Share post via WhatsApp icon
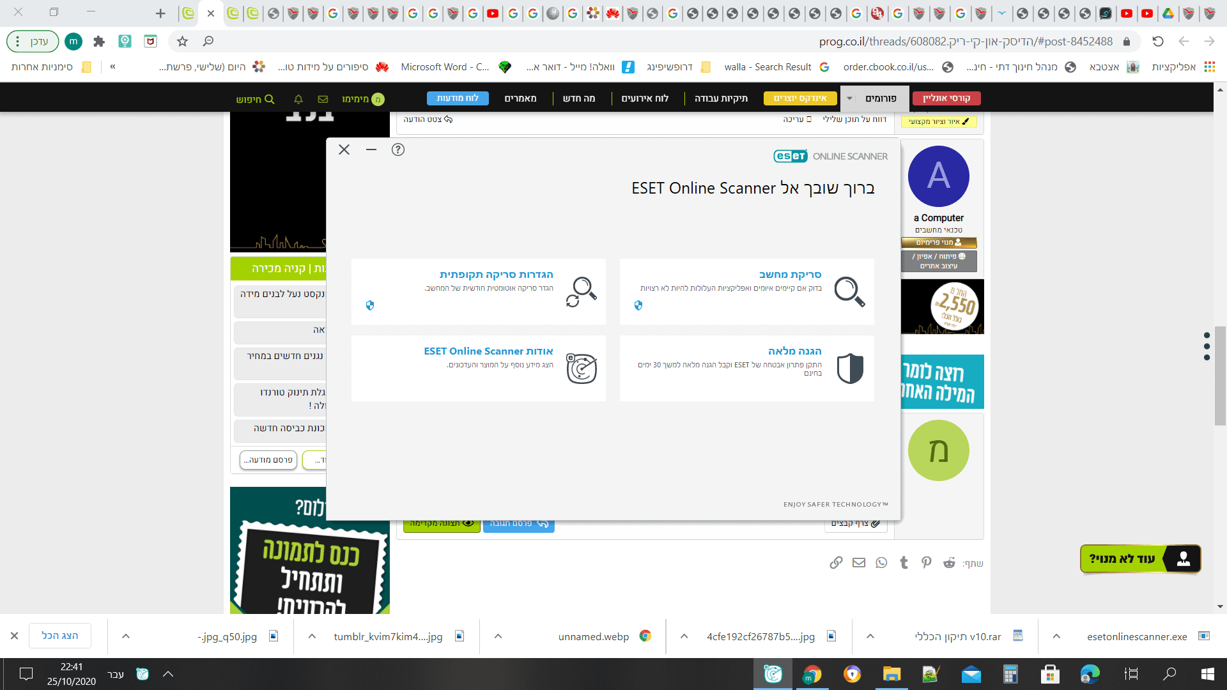Screen dimensions: 1227x690 tap(881, 563)
